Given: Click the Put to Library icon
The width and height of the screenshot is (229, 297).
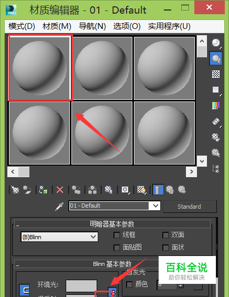Looking at the screenshot, I should tap(109, 190).
